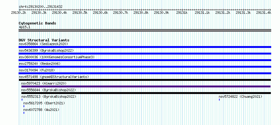Click the 29130.4k ruler tick label
The image size is (280, 125).
point(59,13)
